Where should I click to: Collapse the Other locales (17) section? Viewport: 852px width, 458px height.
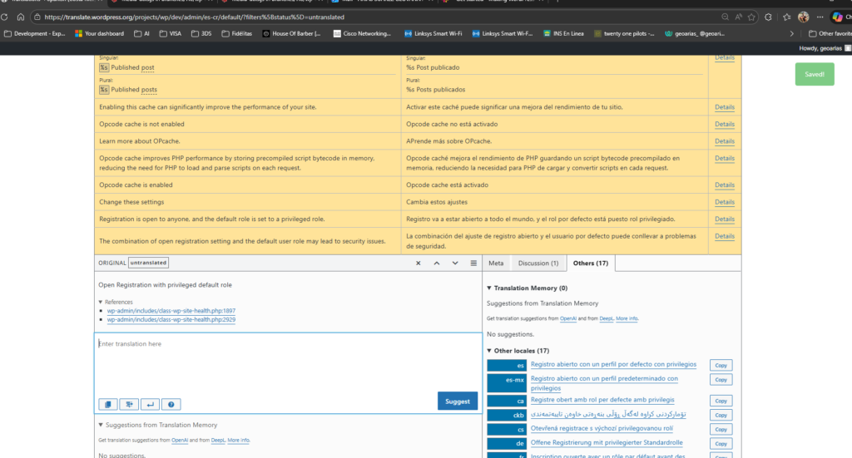pos(489,351)
